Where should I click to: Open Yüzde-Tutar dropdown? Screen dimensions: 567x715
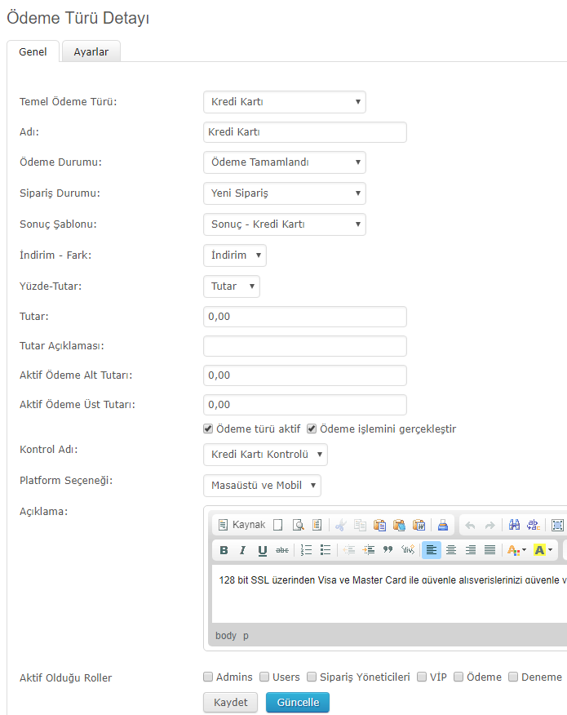coord(232,286)
